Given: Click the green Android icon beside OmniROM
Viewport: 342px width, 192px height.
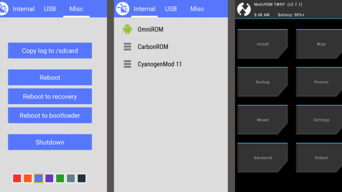Looking at the screenshot, I should point(127,29).
